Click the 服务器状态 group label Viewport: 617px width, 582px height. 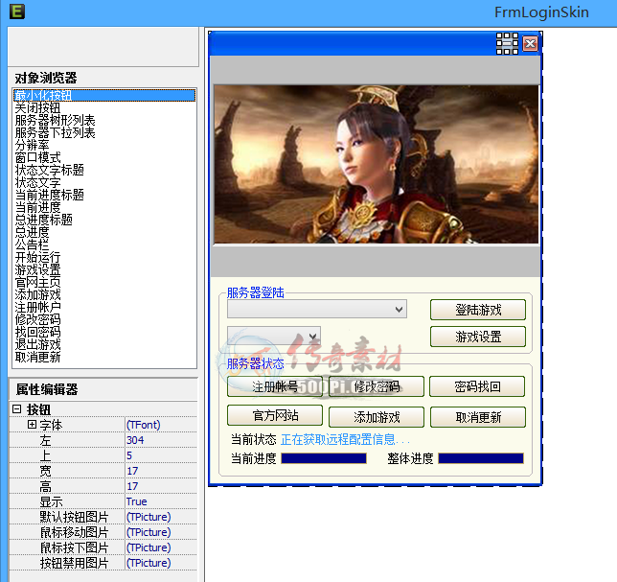[x=256, y=363]
